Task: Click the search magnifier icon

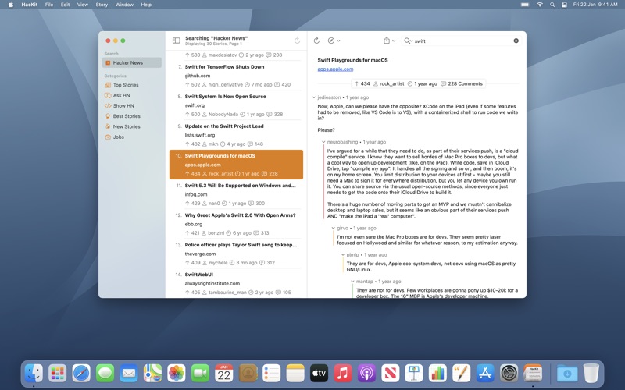Action: (408, 41)
